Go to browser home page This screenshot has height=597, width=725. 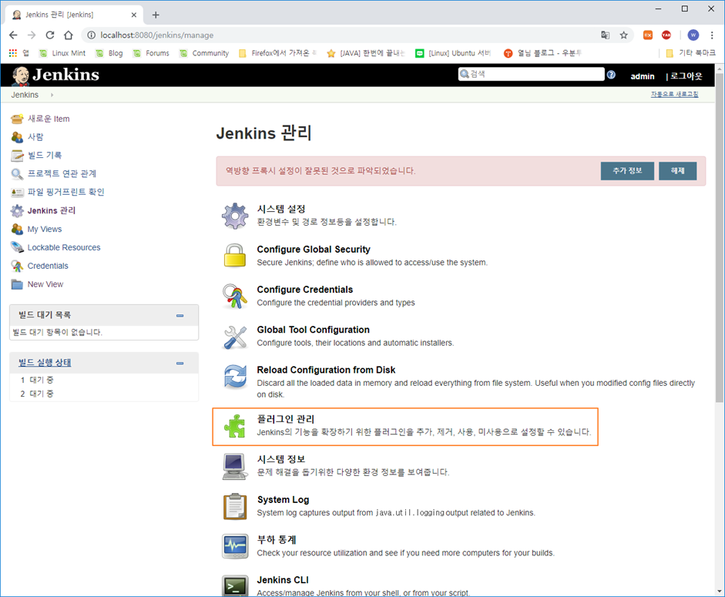[x=69, y=35]
